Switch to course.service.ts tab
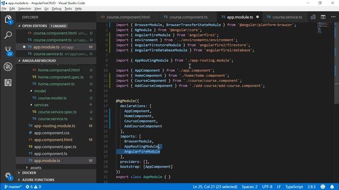This screenshot has width=339, height=190. click(x=287, y=17)
